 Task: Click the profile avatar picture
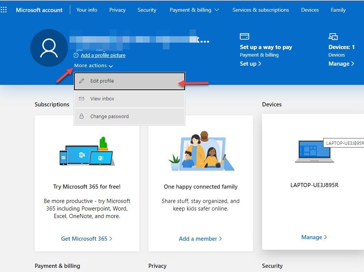click(x=49, y=48)
